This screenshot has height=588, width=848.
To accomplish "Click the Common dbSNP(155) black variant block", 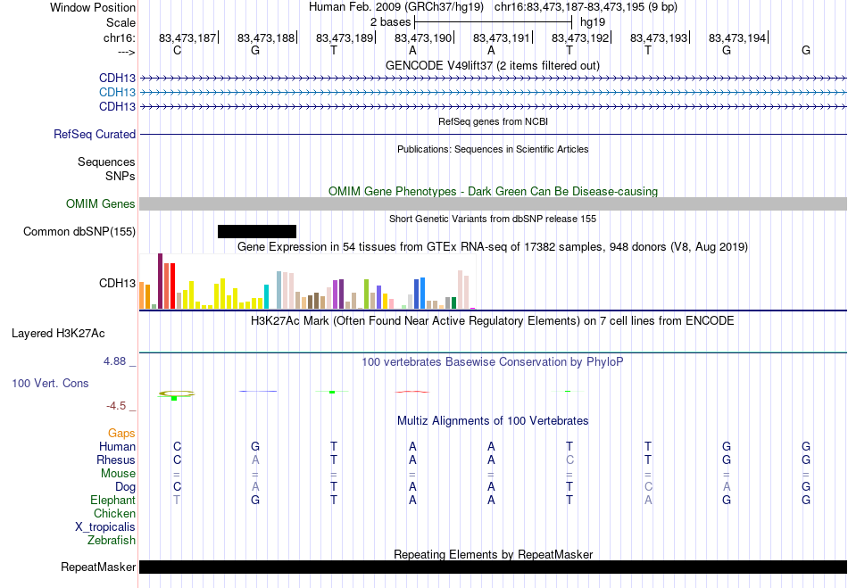I will pyautogui.click(x=257, y=231).
